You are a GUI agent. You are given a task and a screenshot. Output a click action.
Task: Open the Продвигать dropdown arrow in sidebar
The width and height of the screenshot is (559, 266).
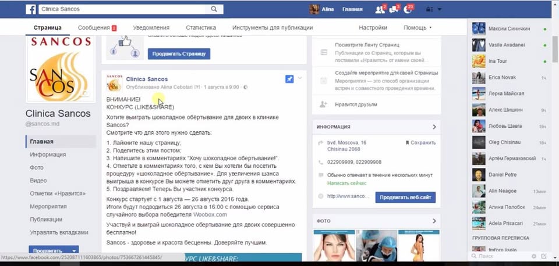tap(74, 251)
